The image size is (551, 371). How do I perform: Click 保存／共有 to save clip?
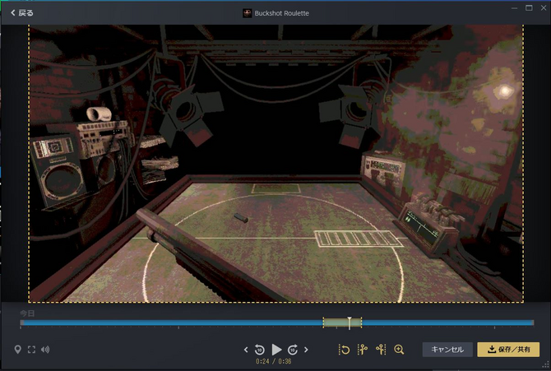coord(508,350)
